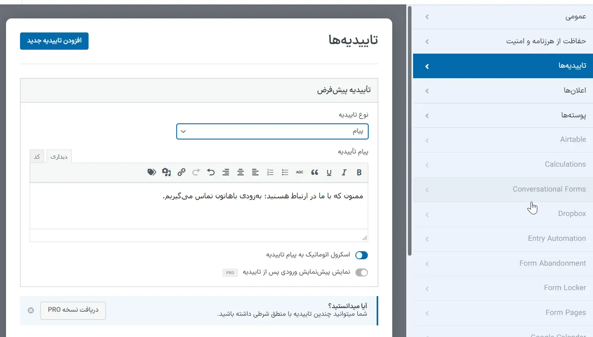Click the 'تأییدیه پیش‌فرض' panel header

click(199, 90)
